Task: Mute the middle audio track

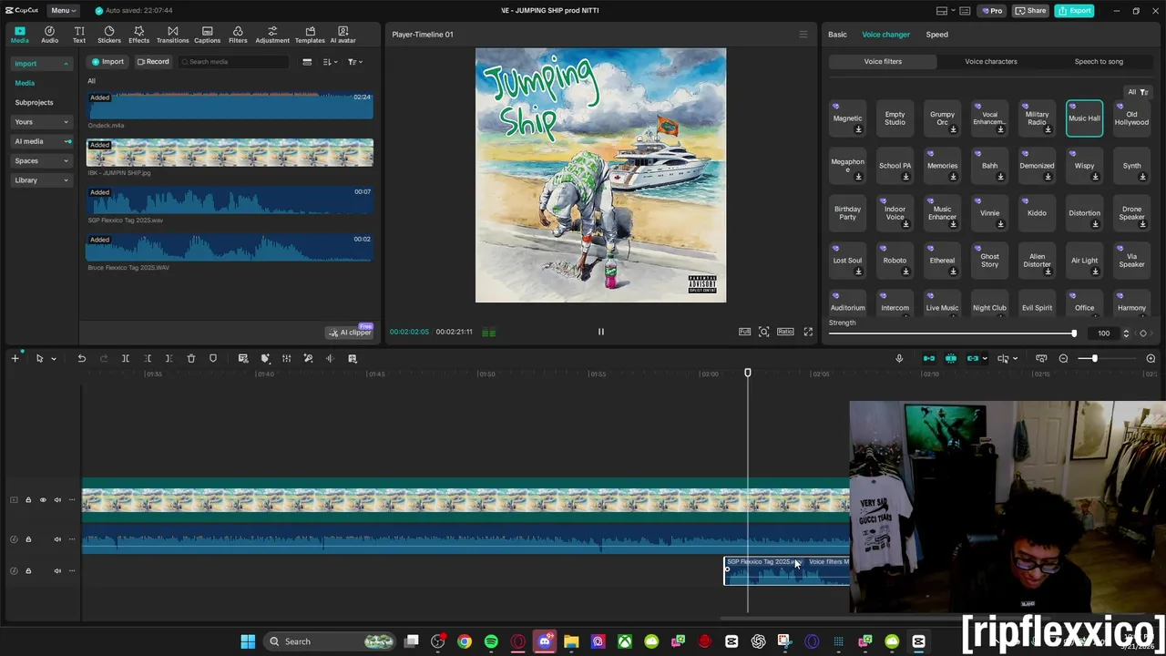Action: [x=57, y=539]
